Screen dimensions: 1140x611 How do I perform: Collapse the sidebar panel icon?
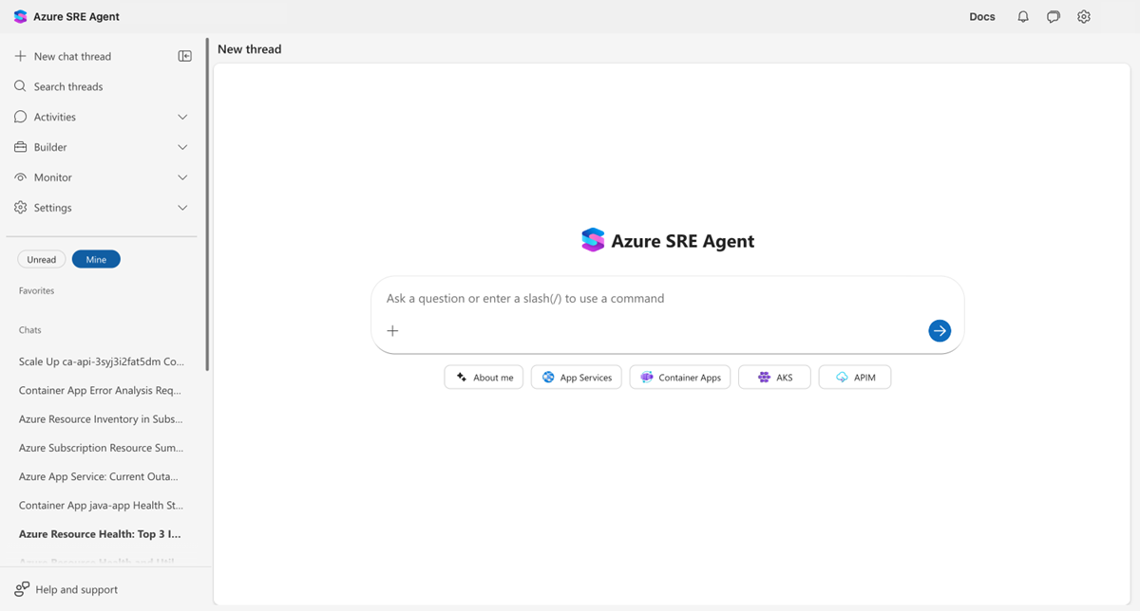185,56
